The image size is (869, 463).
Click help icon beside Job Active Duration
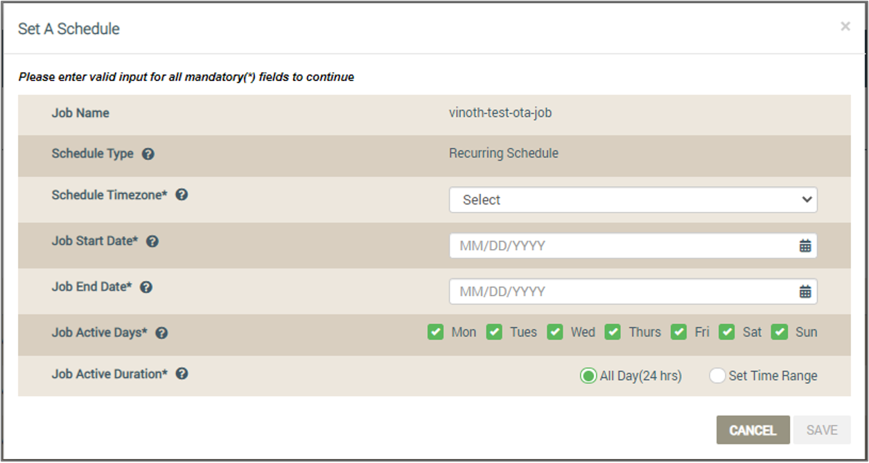(182, 374)
